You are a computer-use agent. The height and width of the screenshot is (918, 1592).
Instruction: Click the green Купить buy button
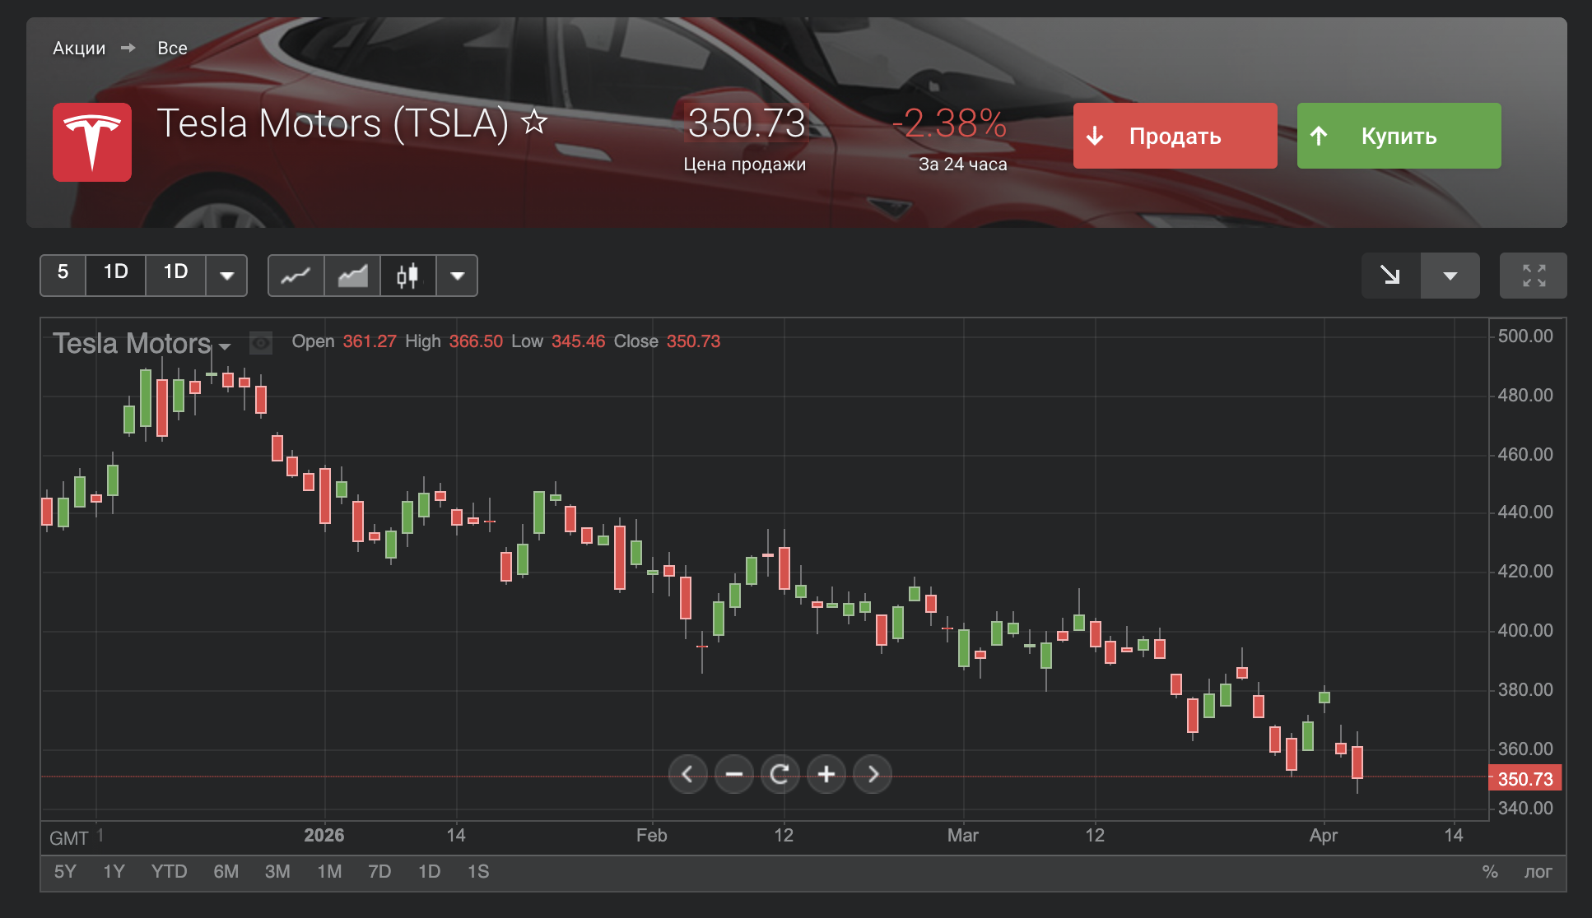1399,136
